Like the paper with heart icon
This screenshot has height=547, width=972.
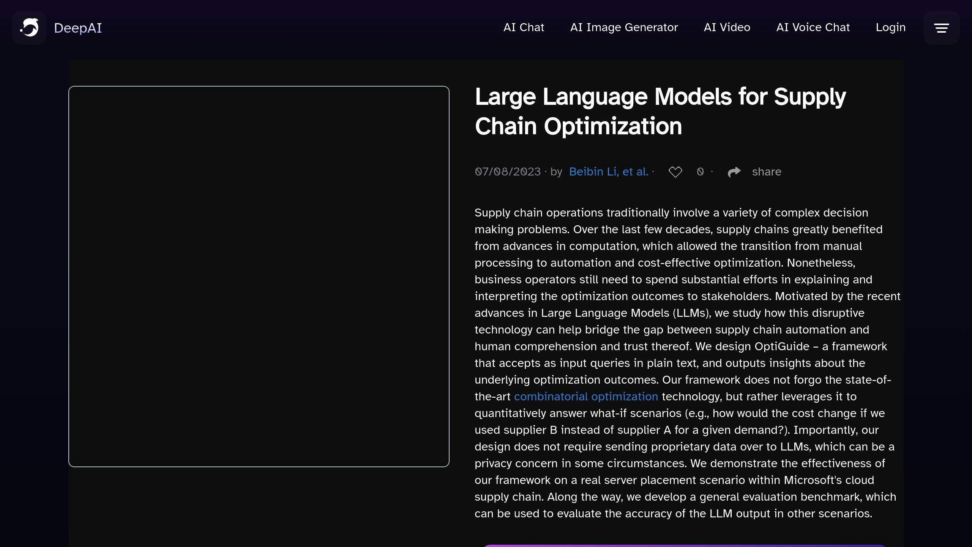pyautogui.click(x=675, y=172)
